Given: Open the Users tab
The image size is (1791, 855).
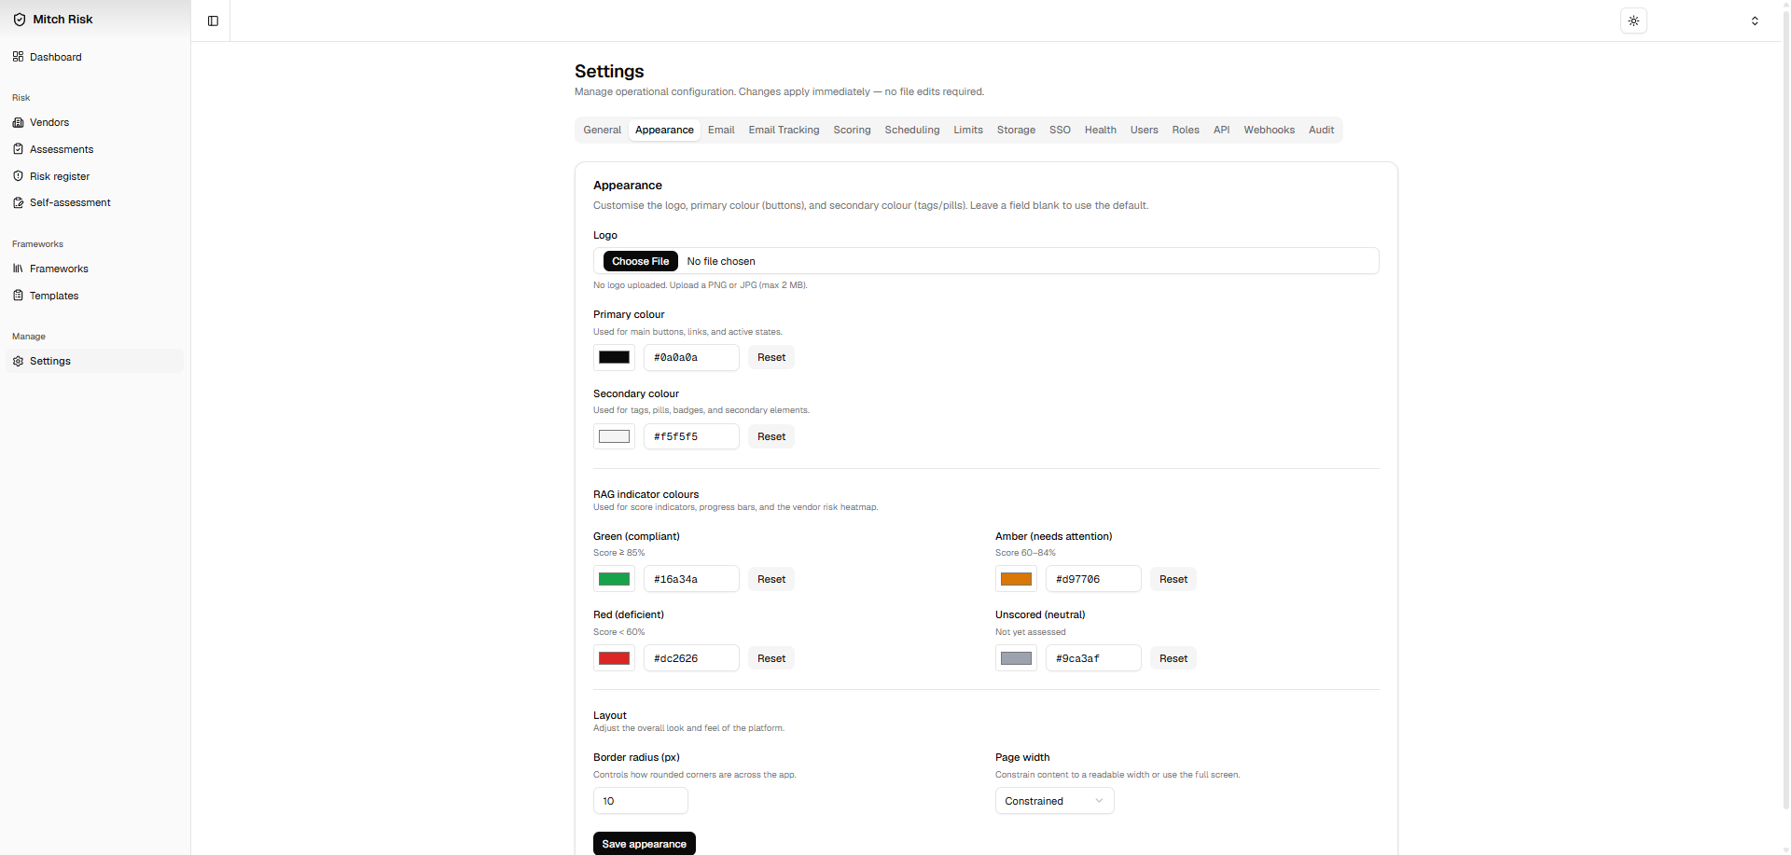Looking at the screenshot, I should 1145,130.
